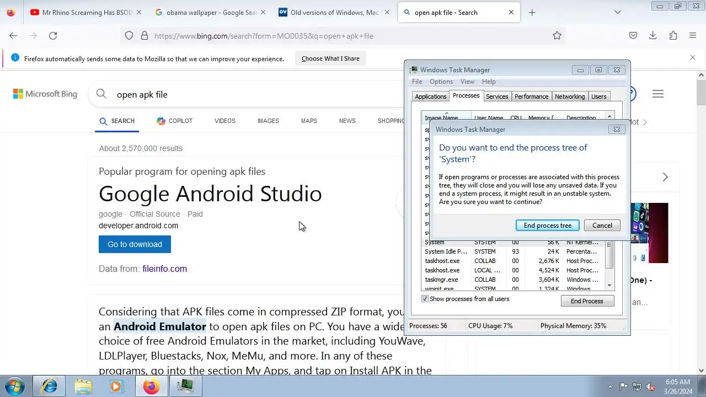Screen dimensions: 706x397
Task: Click Choose What I Share button
Action: click(x=330, y=58)
